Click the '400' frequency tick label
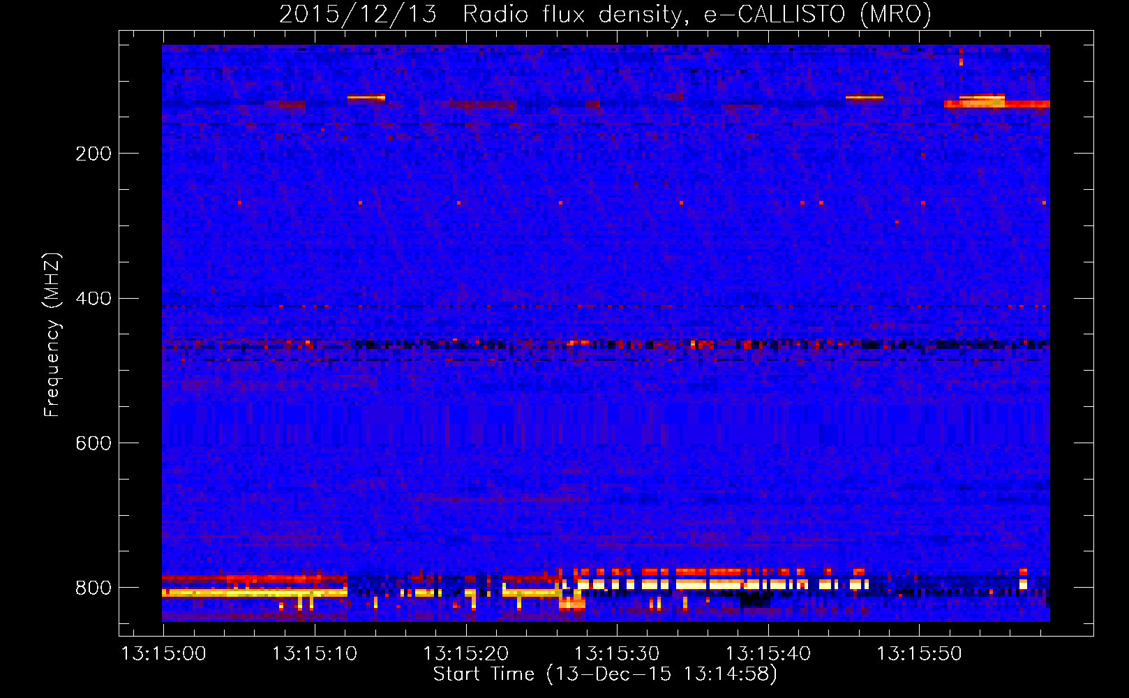This screenshot has width=1129, height=698. tap(94, 299)
